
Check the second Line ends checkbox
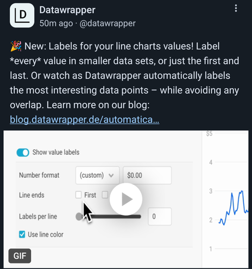pyautogui.click(x=105, y=195)
